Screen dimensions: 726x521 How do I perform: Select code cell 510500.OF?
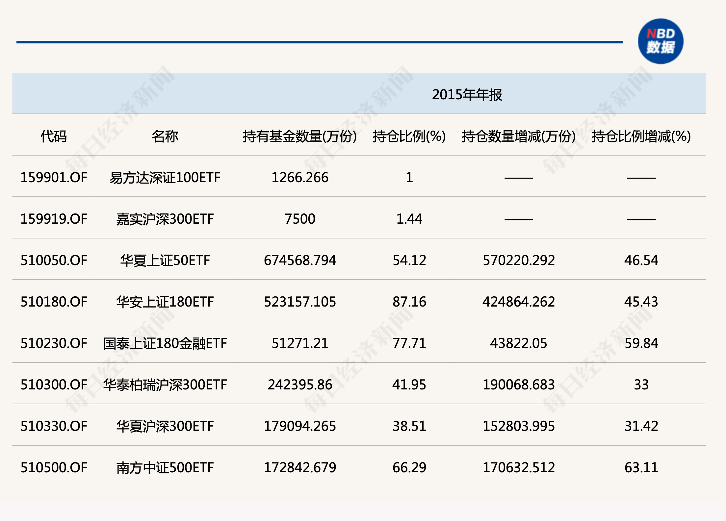coord(54,468)
